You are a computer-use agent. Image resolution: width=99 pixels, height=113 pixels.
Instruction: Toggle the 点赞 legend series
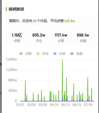pyautogui.click(x=25, y=54)
